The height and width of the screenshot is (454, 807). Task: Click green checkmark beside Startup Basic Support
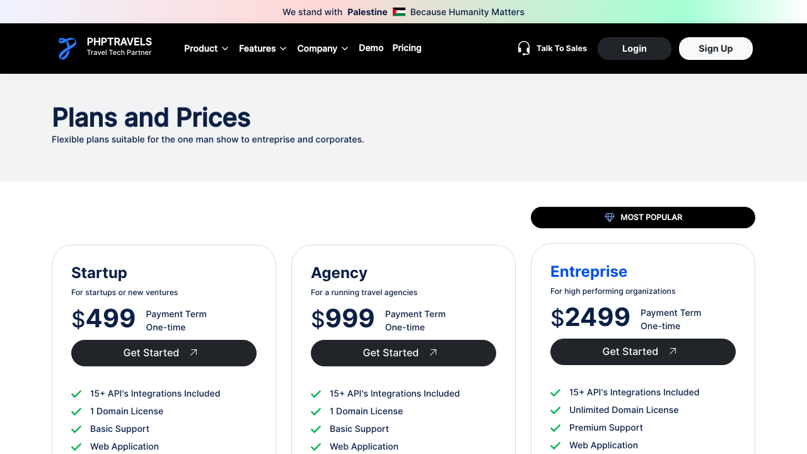(x=76, y=429)
